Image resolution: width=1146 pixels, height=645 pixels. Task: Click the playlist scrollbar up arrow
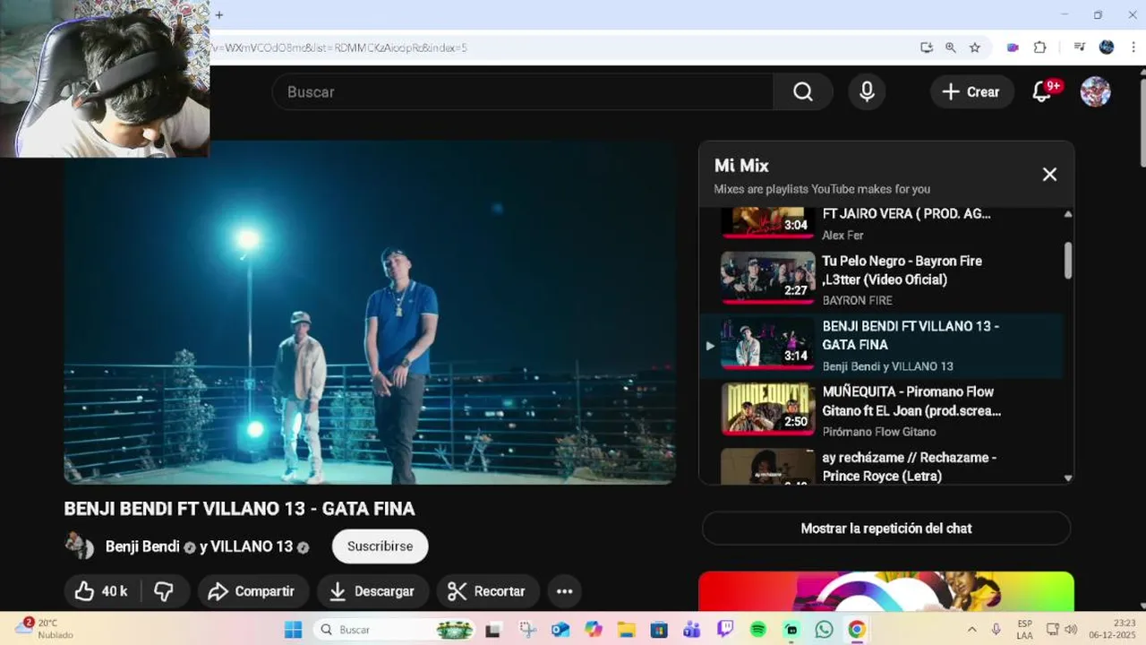[x=1067, y=214]
